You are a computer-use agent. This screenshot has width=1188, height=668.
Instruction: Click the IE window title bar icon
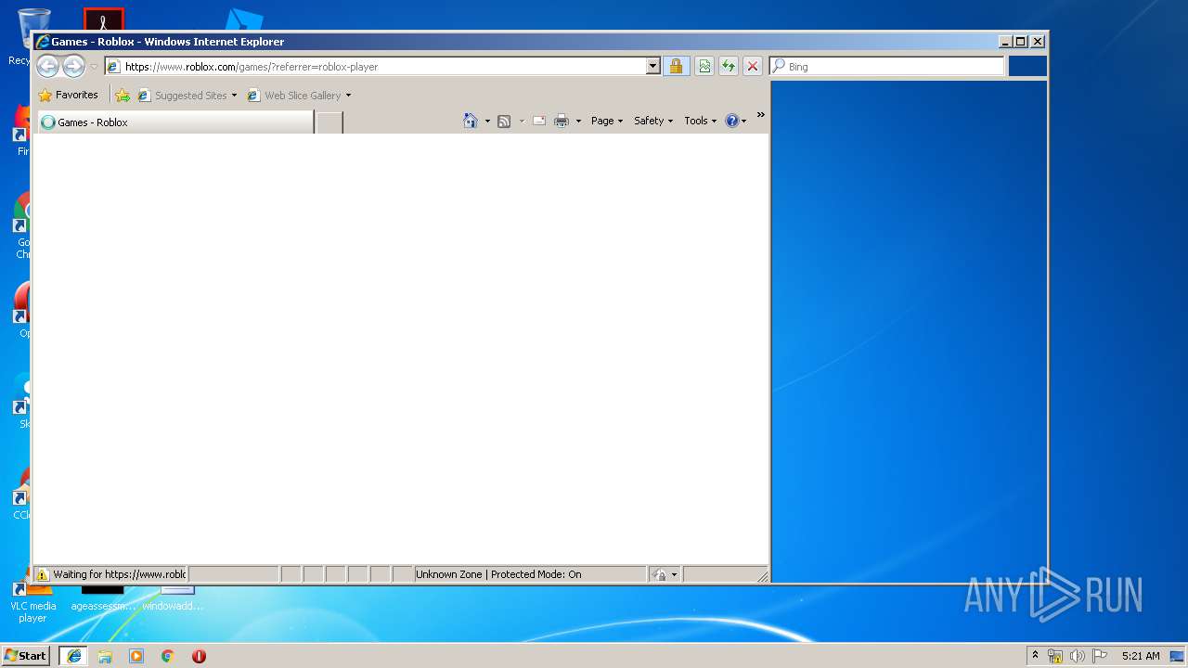43,41
